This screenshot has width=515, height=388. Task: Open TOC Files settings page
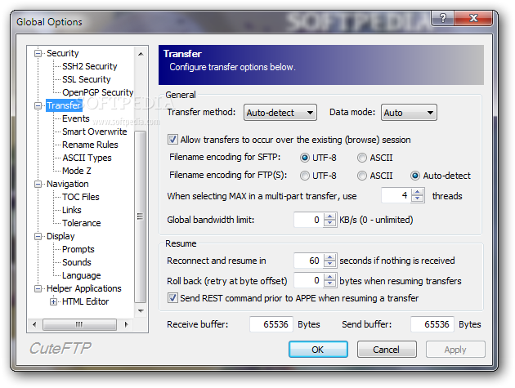(x=81, y=197)
